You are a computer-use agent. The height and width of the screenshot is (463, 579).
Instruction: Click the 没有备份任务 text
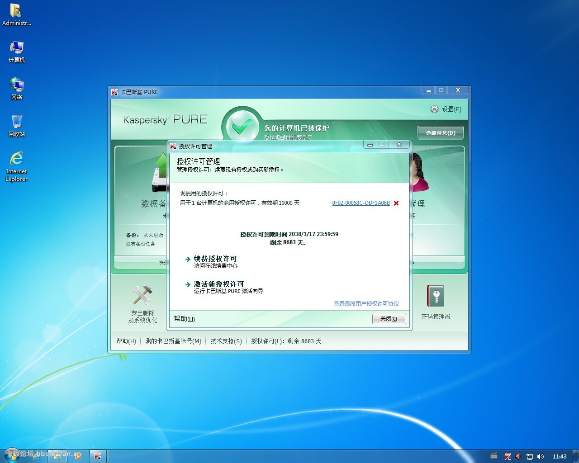pos(141,244)
